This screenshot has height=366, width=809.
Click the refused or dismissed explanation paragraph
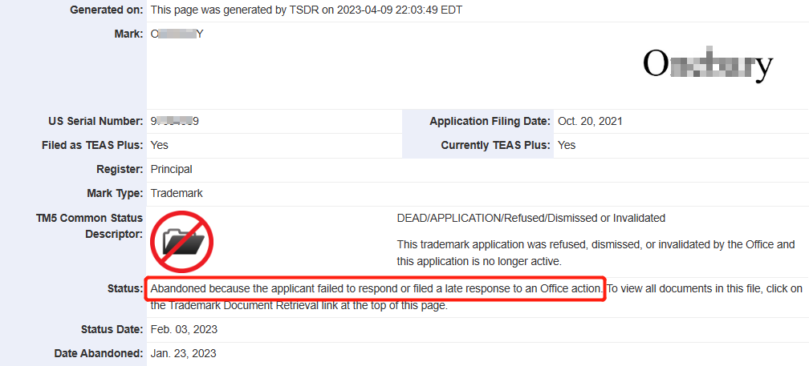(x=596, y=253)
